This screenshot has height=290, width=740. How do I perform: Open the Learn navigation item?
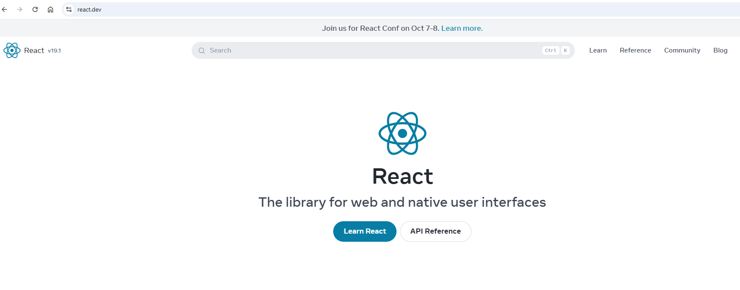pos(598,50)
